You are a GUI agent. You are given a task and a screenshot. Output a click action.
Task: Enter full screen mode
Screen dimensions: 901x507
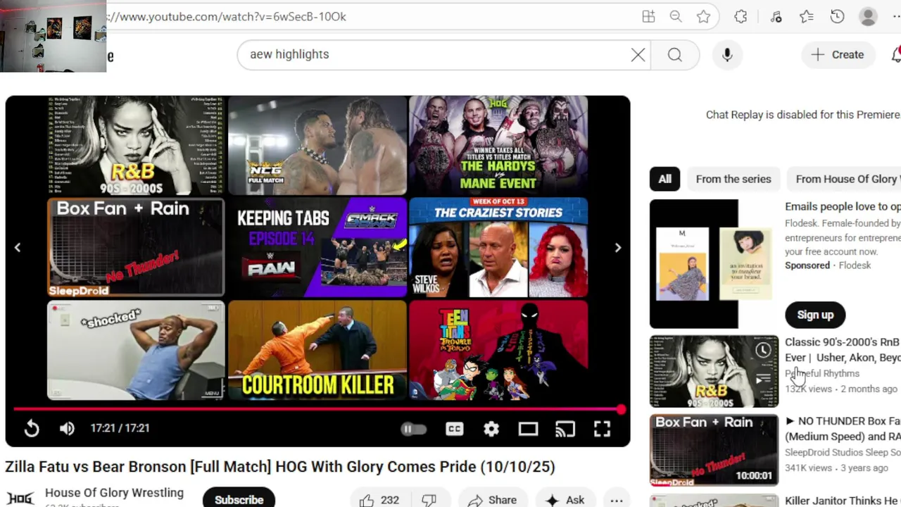(602, 429)
